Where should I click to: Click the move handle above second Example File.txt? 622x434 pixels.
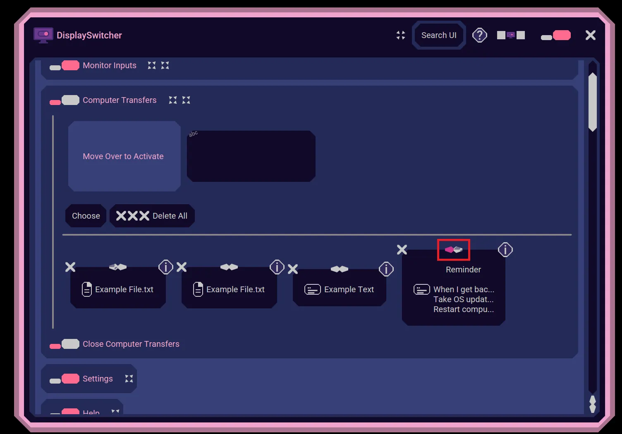pos(229,267)
